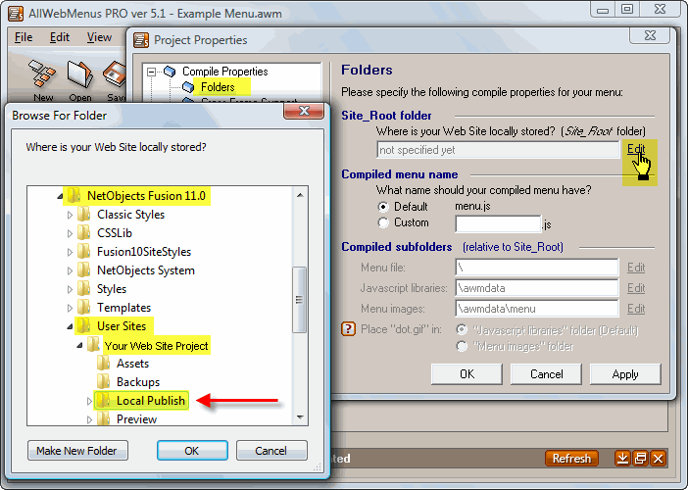Viewport: 688px width, 490px height.
Task: Click the Open toolbar icon
Action: [79, 74]
